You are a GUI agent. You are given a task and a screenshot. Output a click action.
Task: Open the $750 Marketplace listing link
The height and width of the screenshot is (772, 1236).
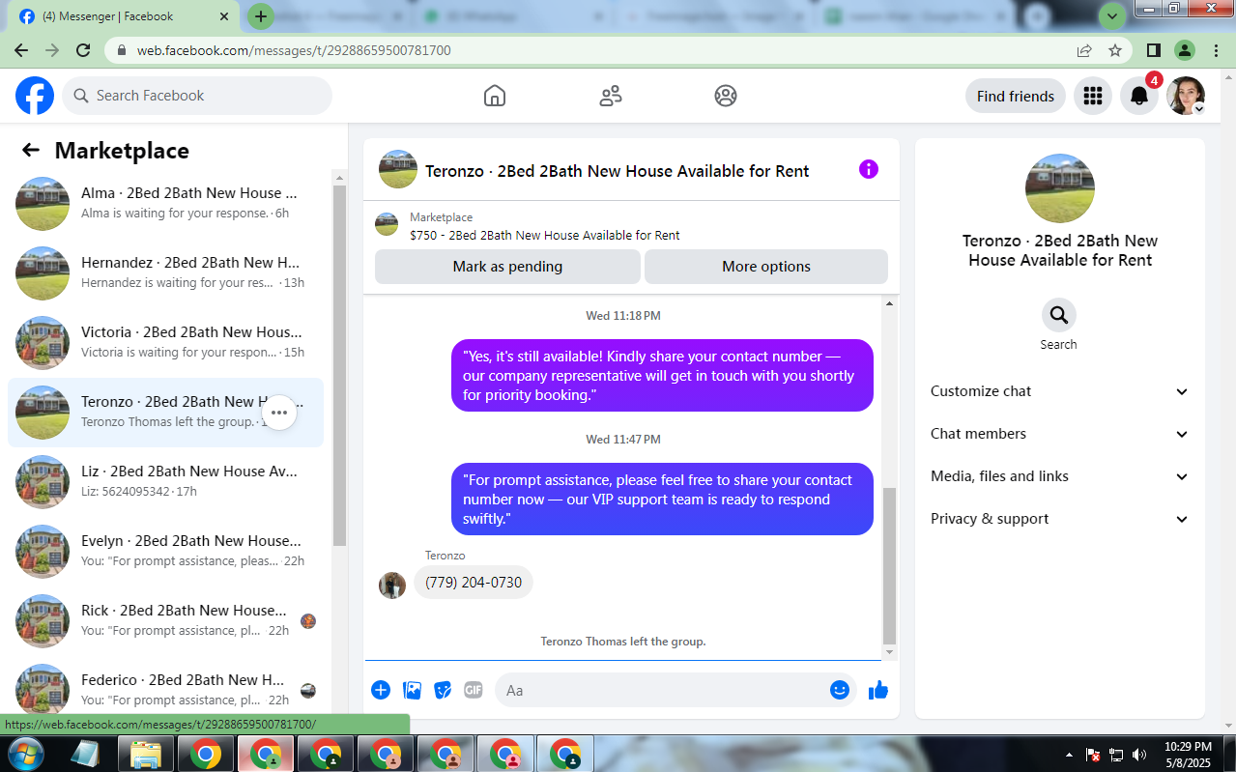[x=545, y=235]
